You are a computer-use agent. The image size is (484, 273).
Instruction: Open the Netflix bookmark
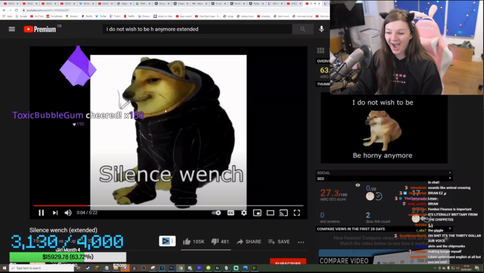click(129, 16)
